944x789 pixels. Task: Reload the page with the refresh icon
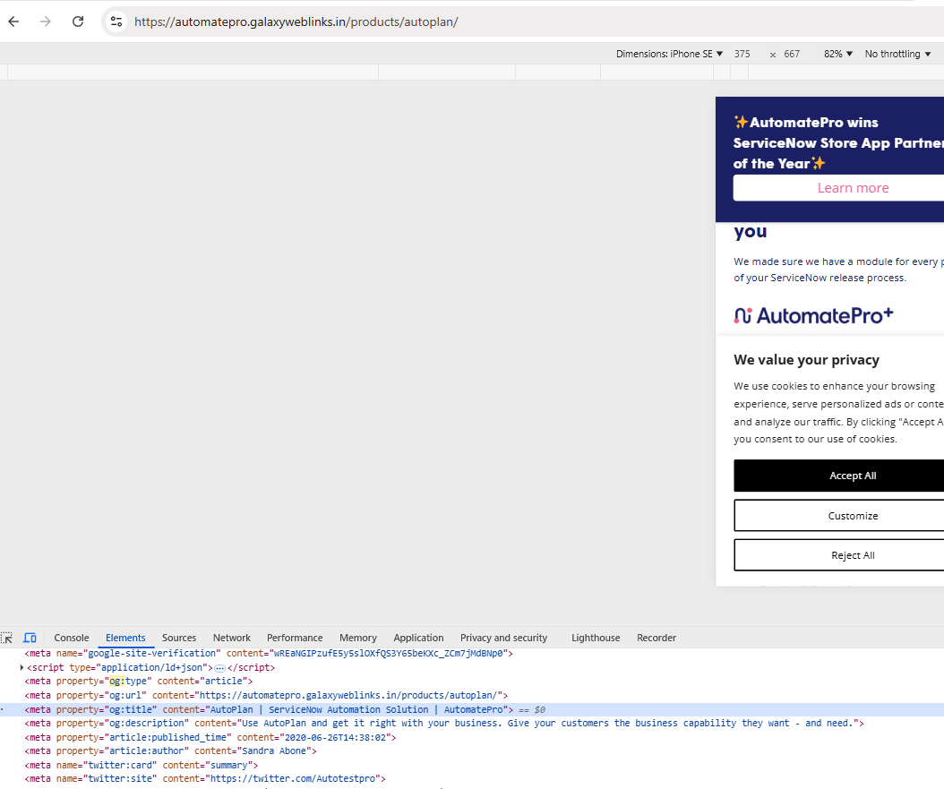pos(78,21)
